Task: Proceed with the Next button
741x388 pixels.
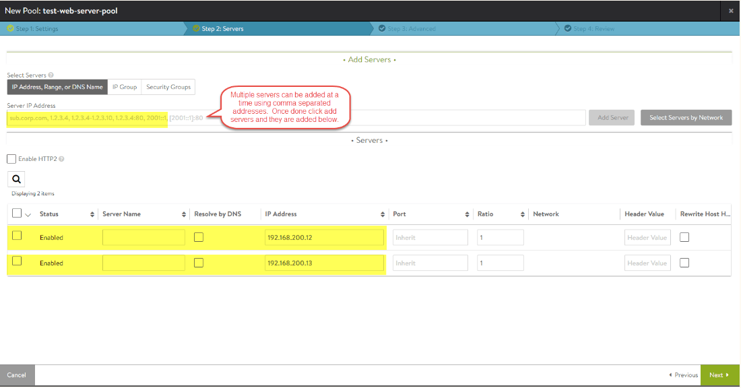Action: click(x=719, y=375)
